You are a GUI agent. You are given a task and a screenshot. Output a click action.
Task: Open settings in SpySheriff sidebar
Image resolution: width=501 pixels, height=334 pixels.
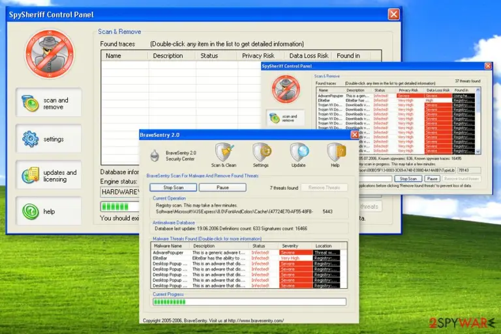coord(48,139)
